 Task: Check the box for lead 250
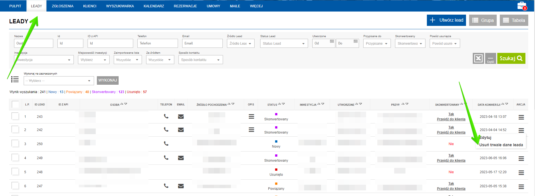(x=15, y=143)
